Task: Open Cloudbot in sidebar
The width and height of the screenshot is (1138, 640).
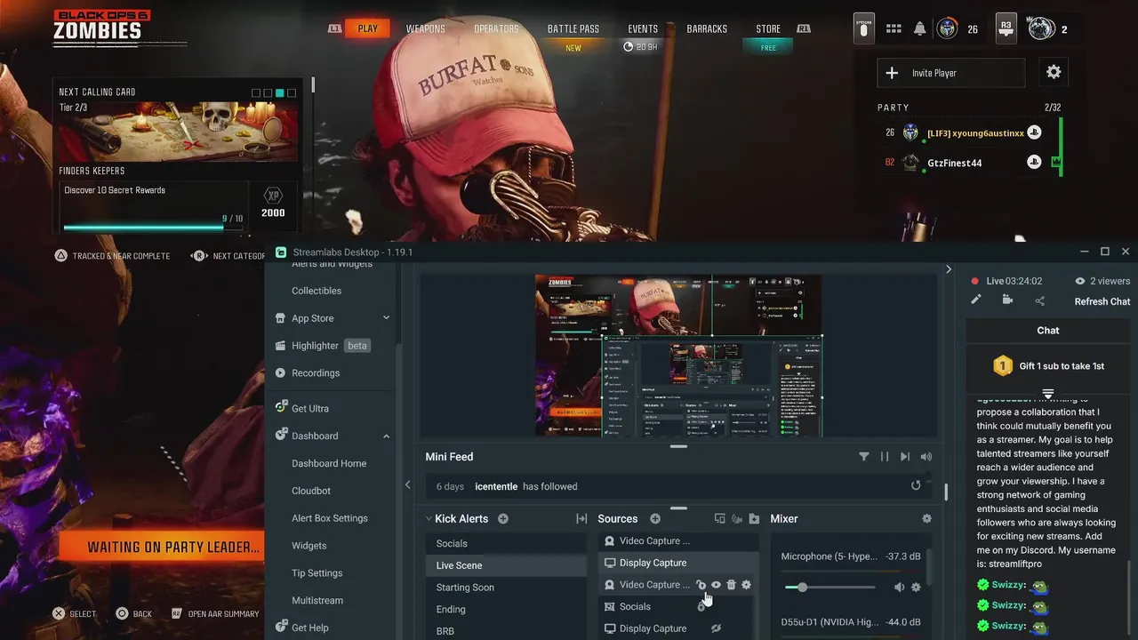Action: [311, 491]
